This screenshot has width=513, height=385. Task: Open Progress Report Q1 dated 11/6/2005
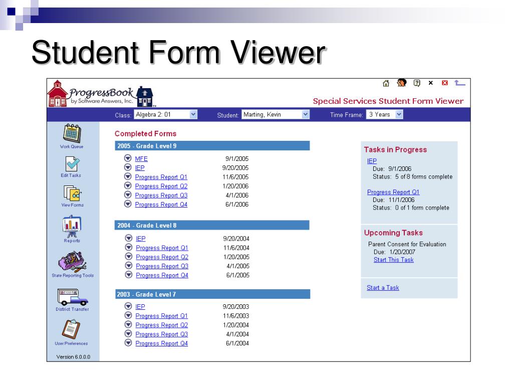[x=161, y=177]
